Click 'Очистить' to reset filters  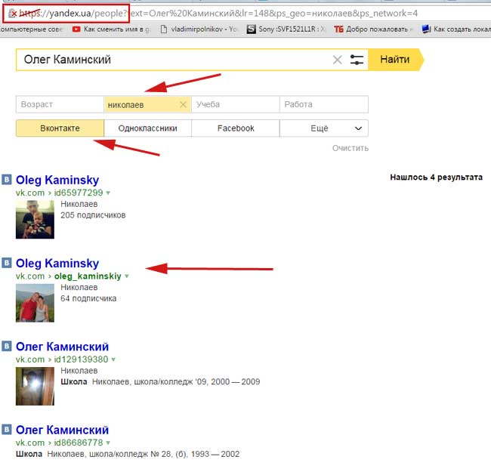tap(350, 148)
